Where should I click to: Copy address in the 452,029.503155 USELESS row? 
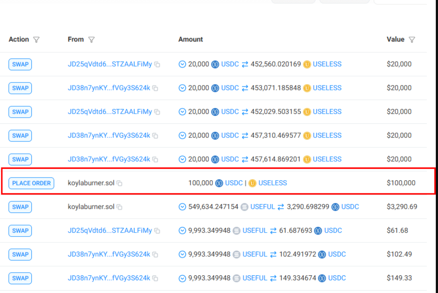click(x=158, y=112)
